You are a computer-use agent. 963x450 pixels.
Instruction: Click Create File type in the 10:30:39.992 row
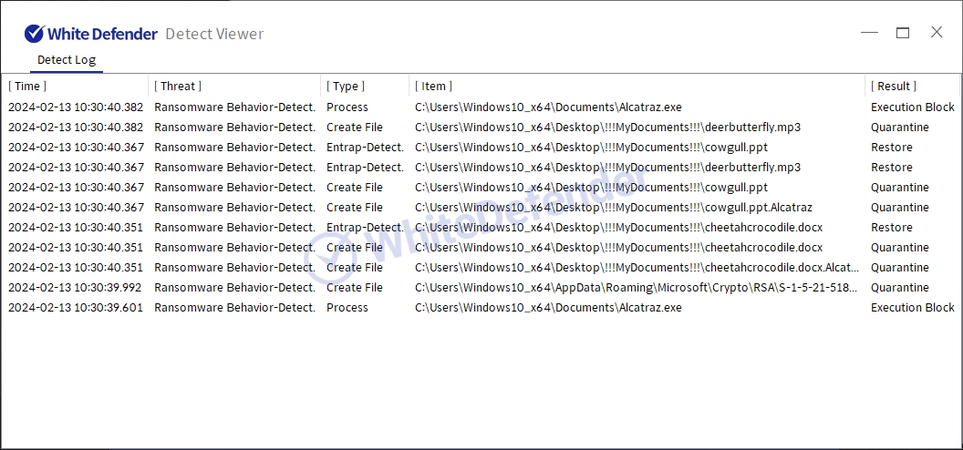(355, 288)
